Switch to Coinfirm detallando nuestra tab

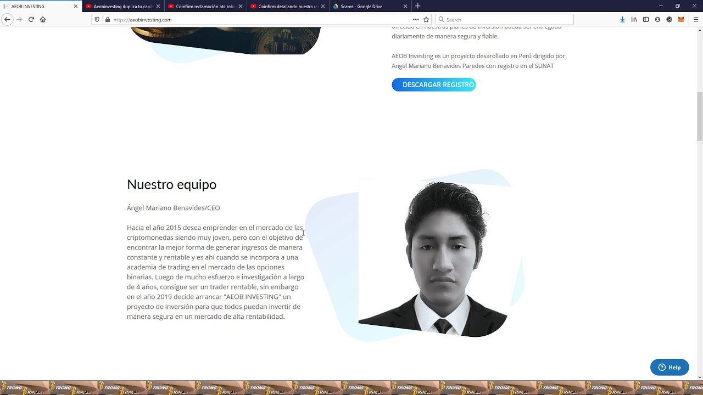point(288,6)
